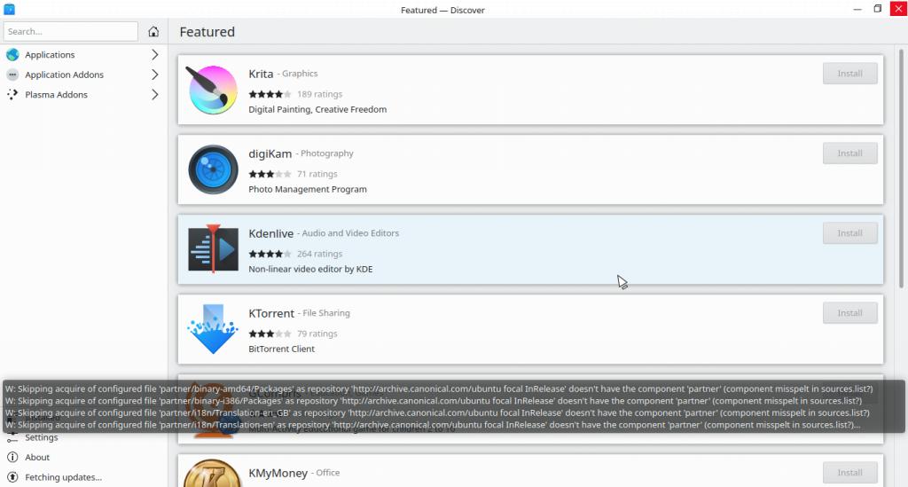Click the apt warning notification overlay
The height and width of the screenshot is (487, 908).
[x=453, y=406]
